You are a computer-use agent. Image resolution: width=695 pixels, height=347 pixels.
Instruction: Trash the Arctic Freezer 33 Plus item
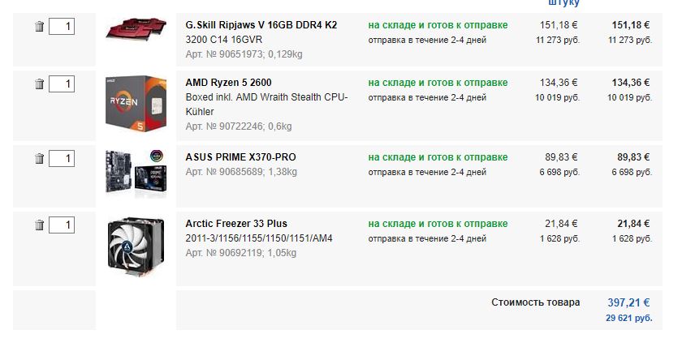tap(39, 225)
